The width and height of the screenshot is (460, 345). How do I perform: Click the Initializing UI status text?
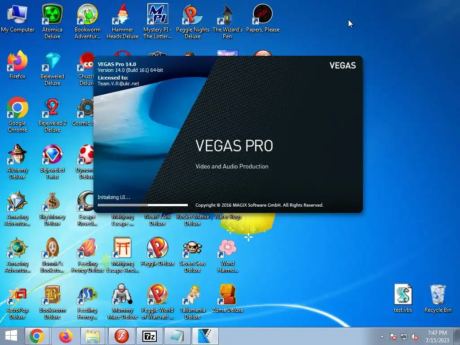tap(114, 197)
